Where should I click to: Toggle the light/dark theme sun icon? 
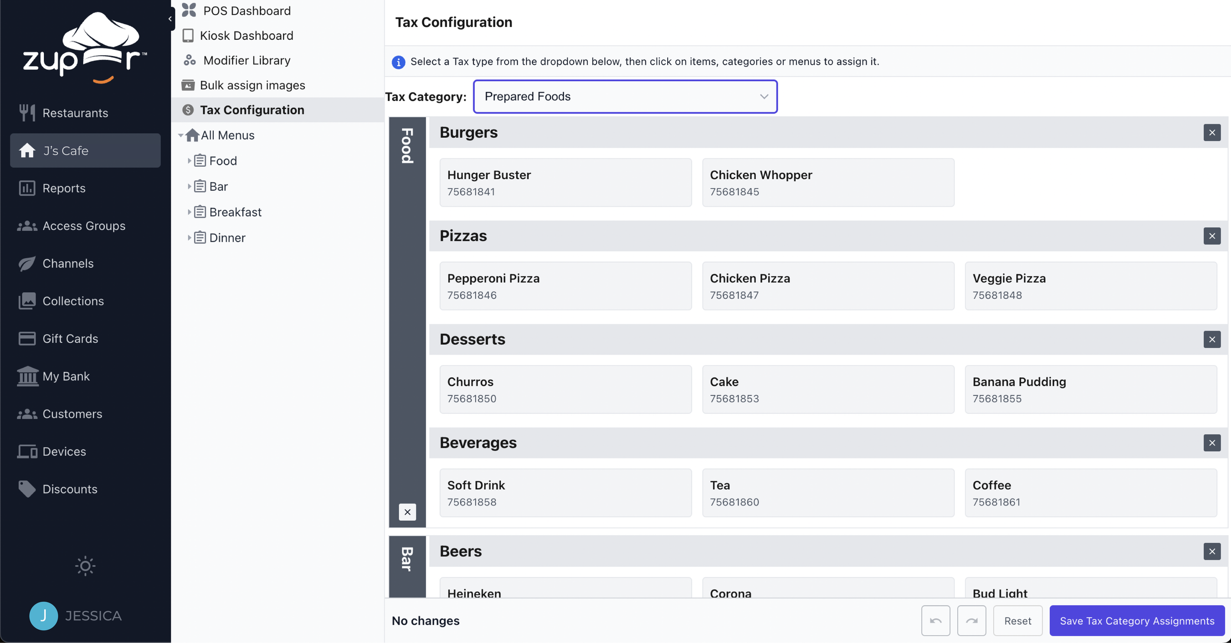coord(85,566)
